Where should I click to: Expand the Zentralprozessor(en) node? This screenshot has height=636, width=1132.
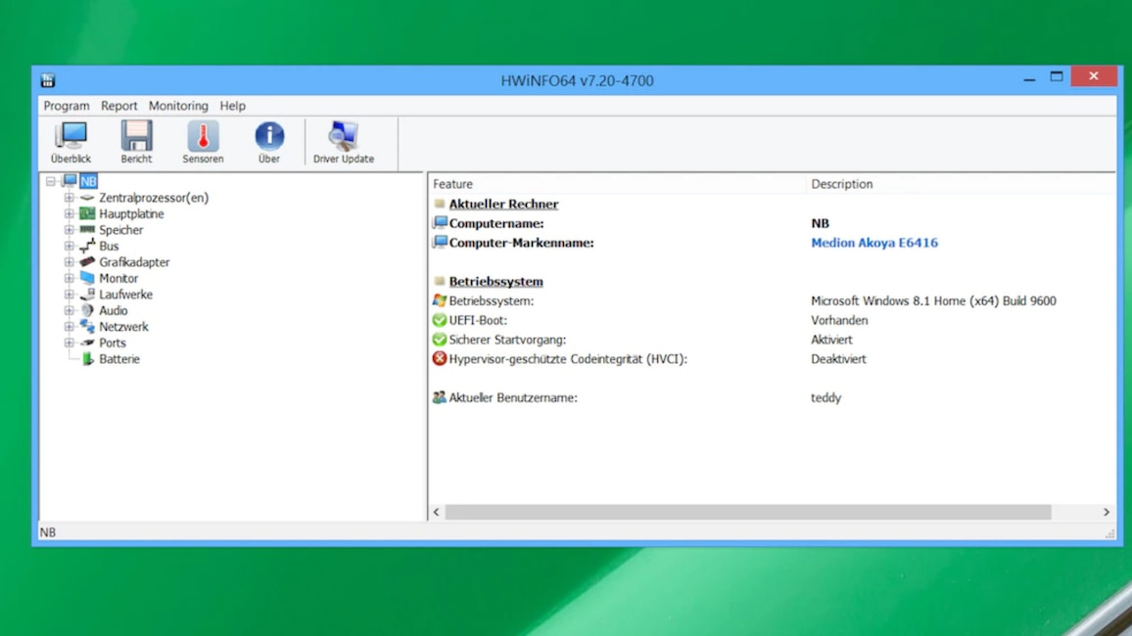[x=69, y=198]
